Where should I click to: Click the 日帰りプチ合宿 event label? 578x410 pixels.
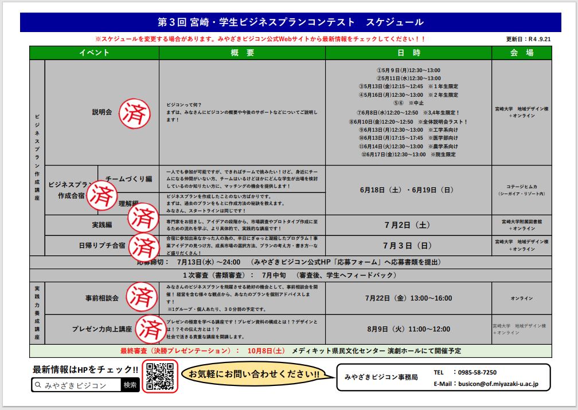pyautogui.click(x=102, y=246)
